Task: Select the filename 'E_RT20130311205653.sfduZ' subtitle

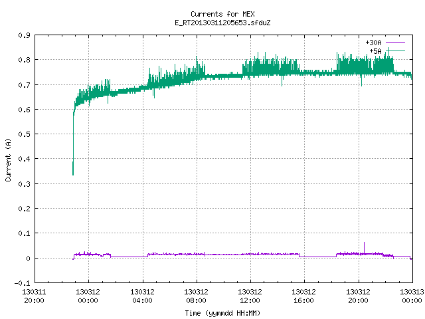Action: tap(222, 23)
